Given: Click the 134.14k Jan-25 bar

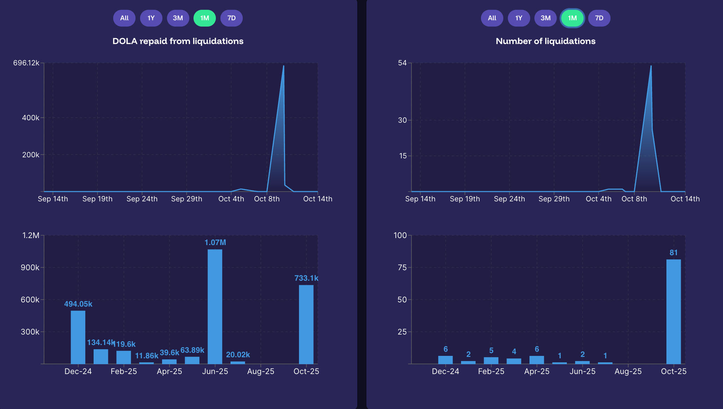Looking at the screenshot, I should tap(101, 357).
